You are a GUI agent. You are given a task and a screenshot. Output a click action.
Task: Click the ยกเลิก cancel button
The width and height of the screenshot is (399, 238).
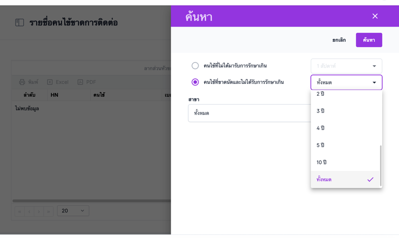coord(339,40)
